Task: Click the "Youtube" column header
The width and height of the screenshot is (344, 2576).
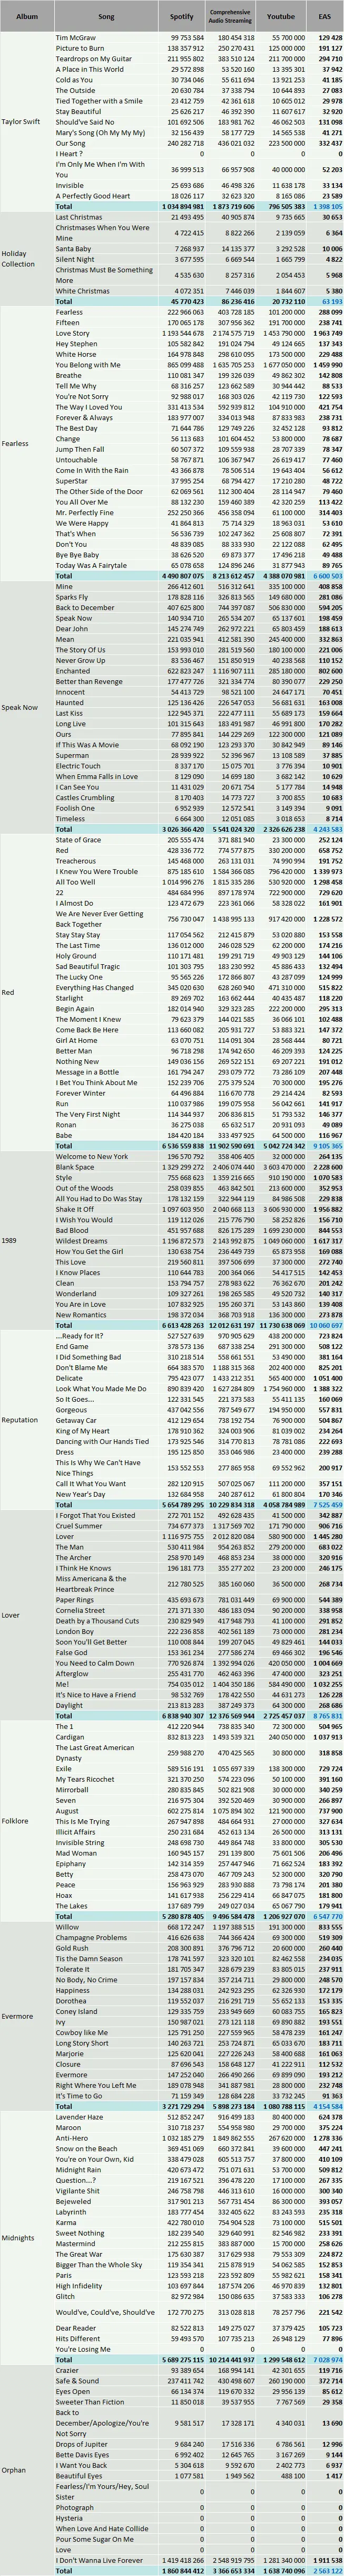Action: (281, 17)
